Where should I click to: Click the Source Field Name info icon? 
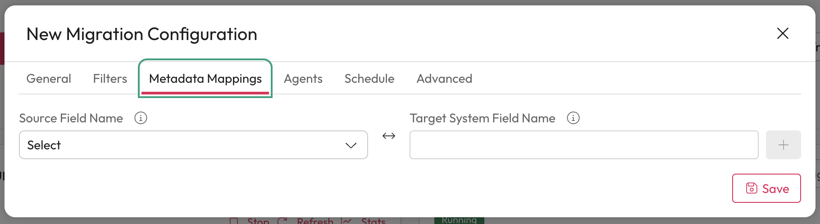coord(141,118)
